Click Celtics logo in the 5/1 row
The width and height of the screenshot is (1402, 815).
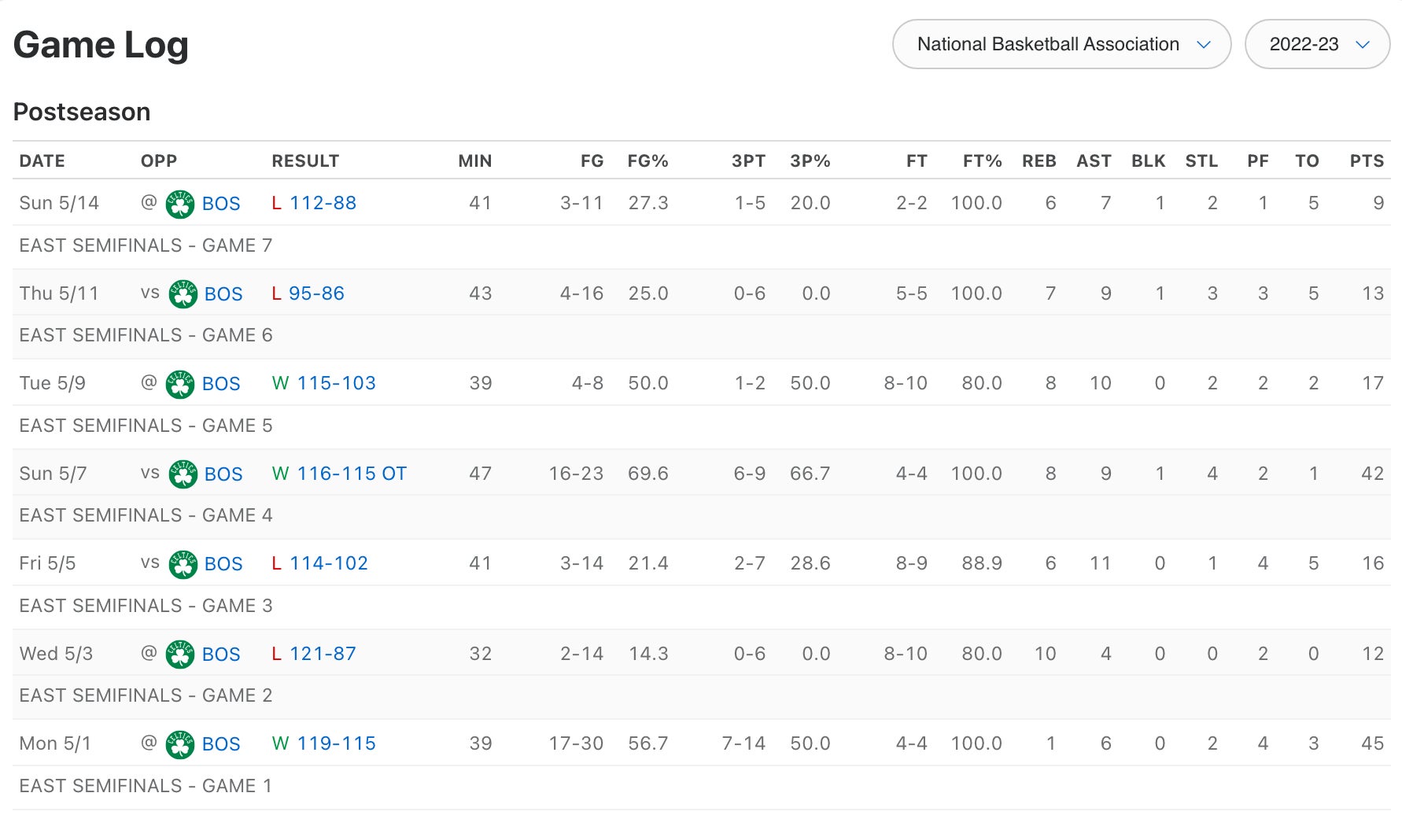[x=180, y=744]
